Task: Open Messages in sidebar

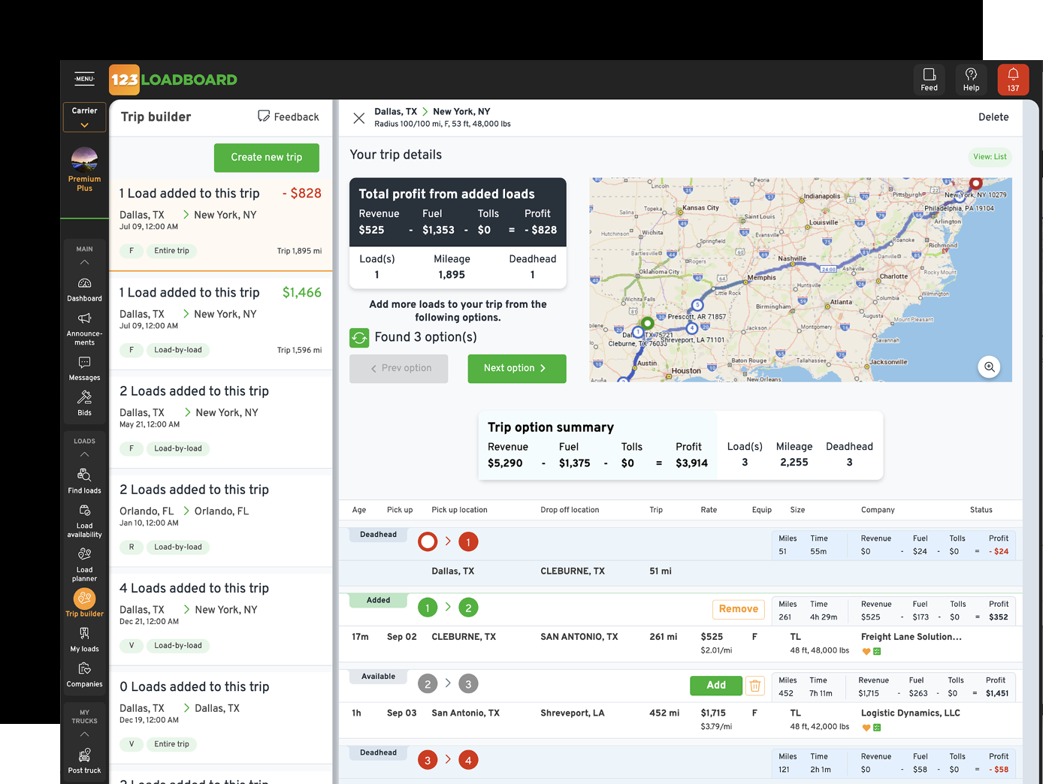Action: 84,369
